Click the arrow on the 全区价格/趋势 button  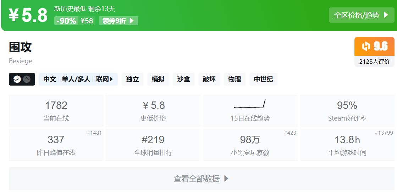click(386, 15)
